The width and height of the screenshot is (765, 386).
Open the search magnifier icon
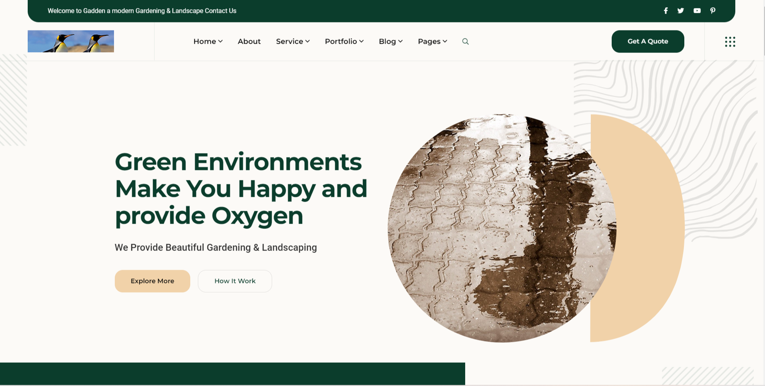(x=466, y=41)
